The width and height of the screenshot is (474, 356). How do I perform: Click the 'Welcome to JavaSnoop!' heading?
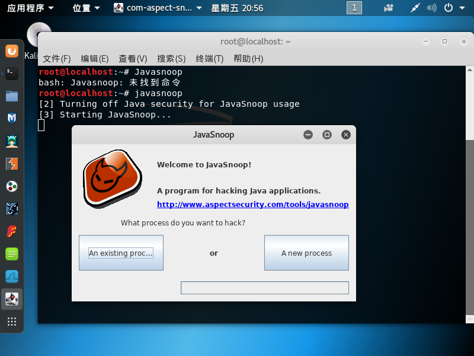pos(204,165)
